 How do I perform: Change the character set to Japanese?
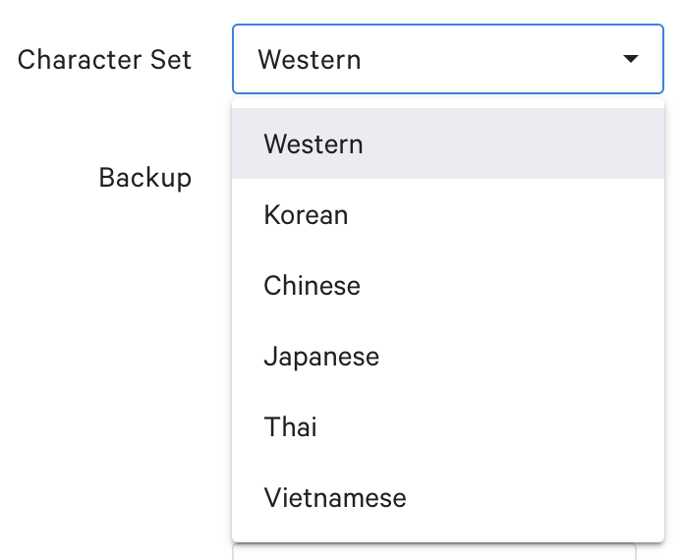click(321, 356)
